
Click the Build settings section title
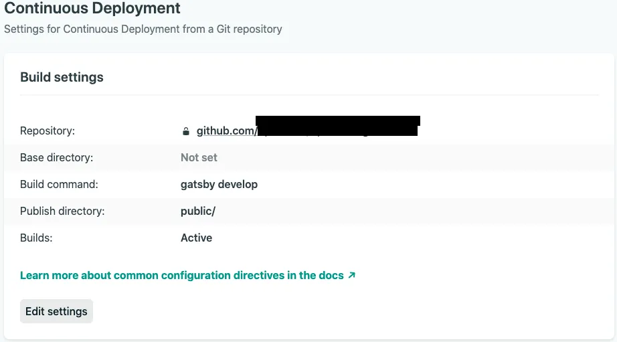point(62,77)
